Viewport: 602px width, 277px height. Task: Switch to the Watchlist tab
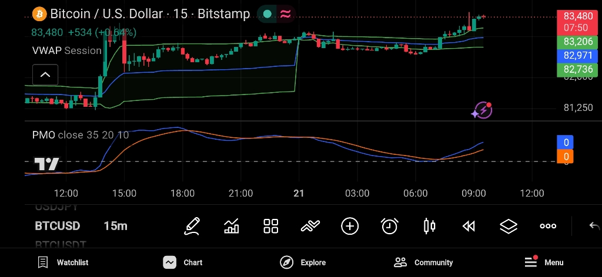tap(63, 262)
